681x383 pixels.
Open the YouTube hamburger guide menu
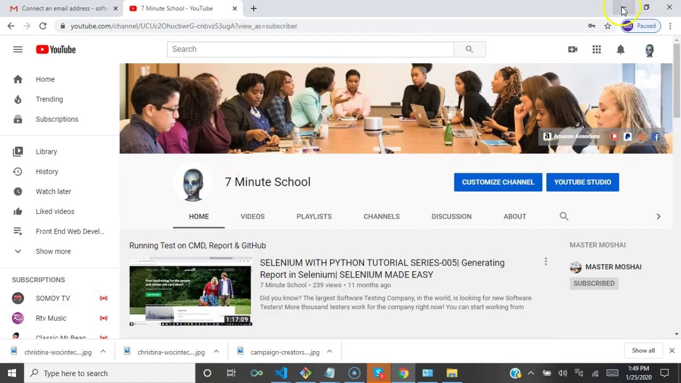[x=18, y=49]
